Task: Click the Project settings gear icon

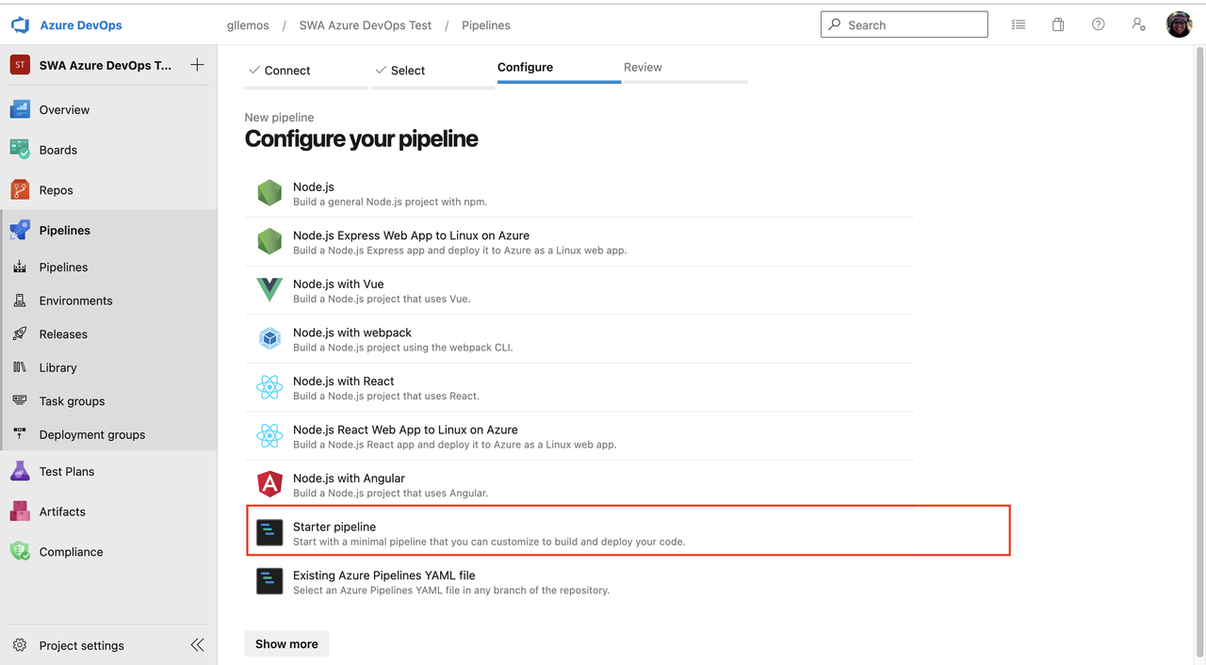Action: point(20,645)
